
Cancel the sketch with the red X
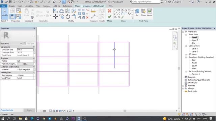click(109, 11)
